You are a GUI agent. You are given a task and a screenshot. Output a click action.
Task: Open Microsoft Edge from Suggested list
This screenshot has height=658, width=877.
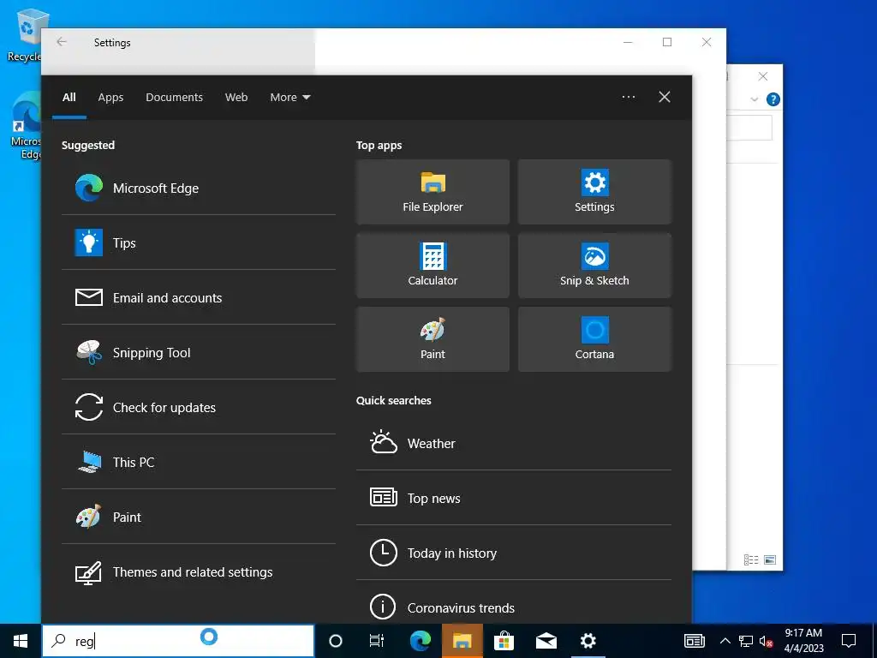pyautogui.click(x=199, y=188)
